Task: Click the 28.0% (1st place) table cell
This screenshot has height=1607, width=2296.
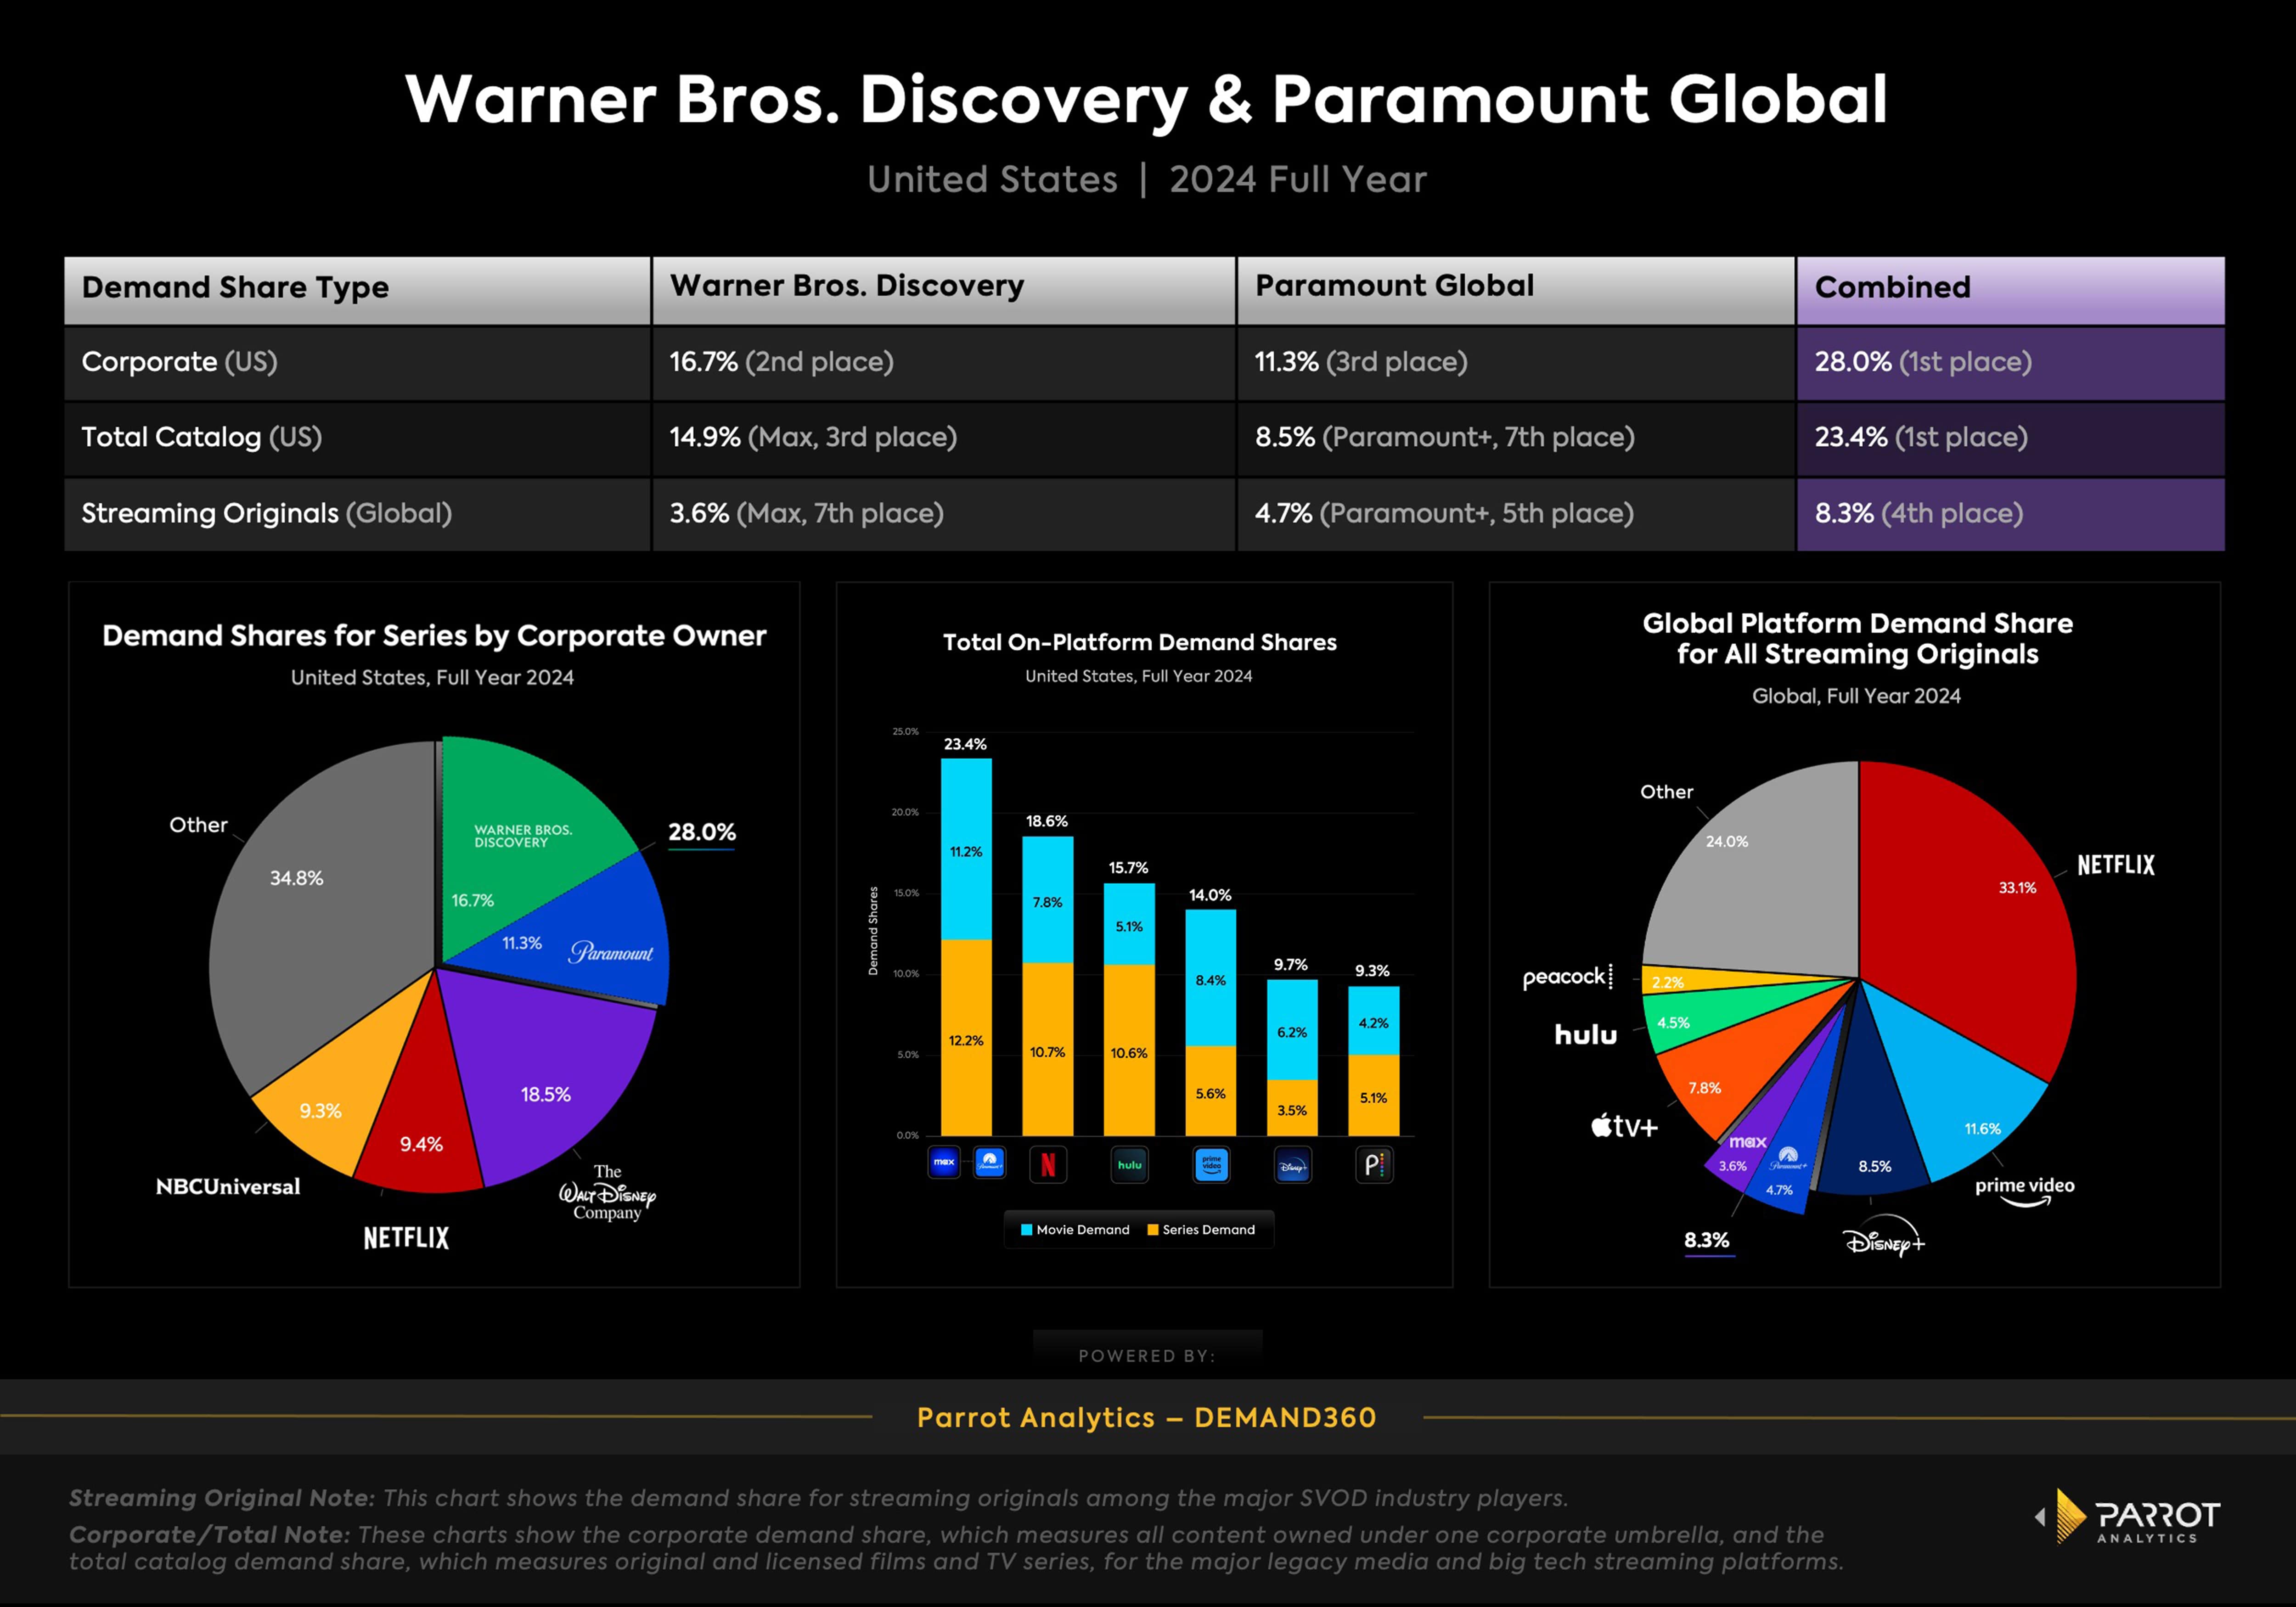Action: (2010, 363)
